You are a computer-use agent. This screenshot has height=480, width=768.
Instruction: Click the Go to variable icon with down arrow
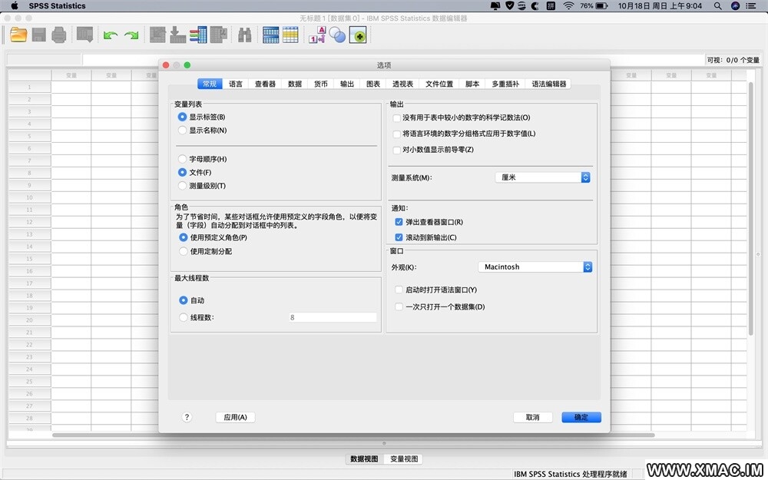178,35
